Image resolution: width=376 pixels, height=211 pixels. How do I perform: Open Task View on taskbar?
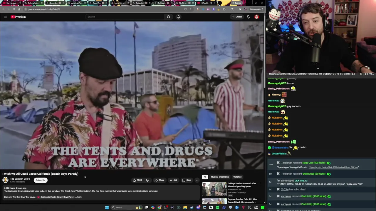[147, 207]
